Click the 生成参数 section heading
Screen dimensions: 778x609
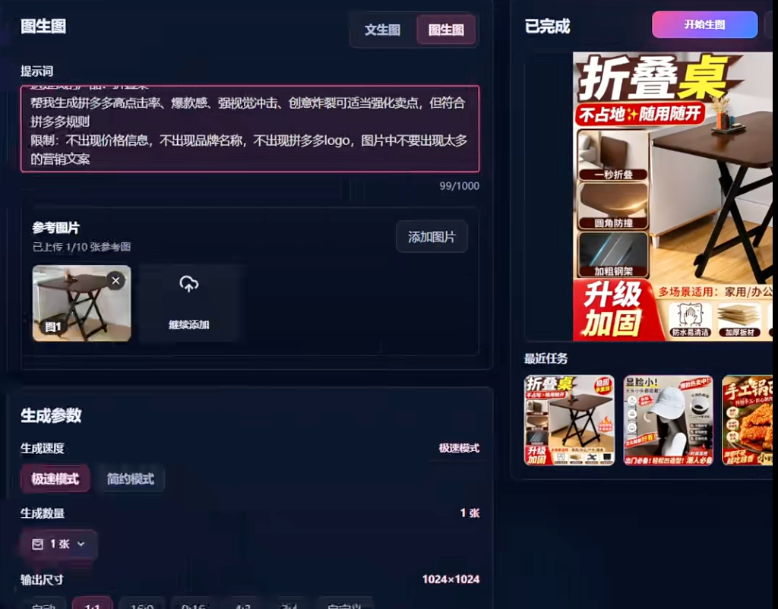pyautogui.click(x=51, y=415)
